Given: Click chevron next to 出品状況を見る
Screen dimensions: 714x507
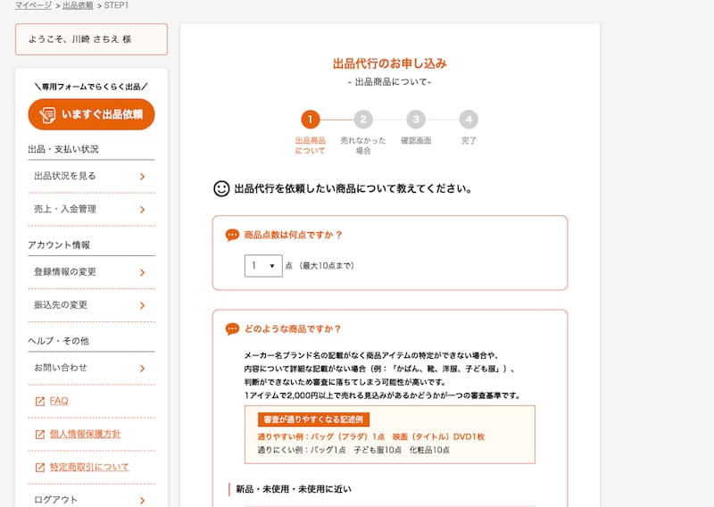Looking at the screenshot, I should 143,177.
